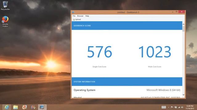197x110 pixels.
Task: Click the Geekbench Score header
Action: pos(127,26)
